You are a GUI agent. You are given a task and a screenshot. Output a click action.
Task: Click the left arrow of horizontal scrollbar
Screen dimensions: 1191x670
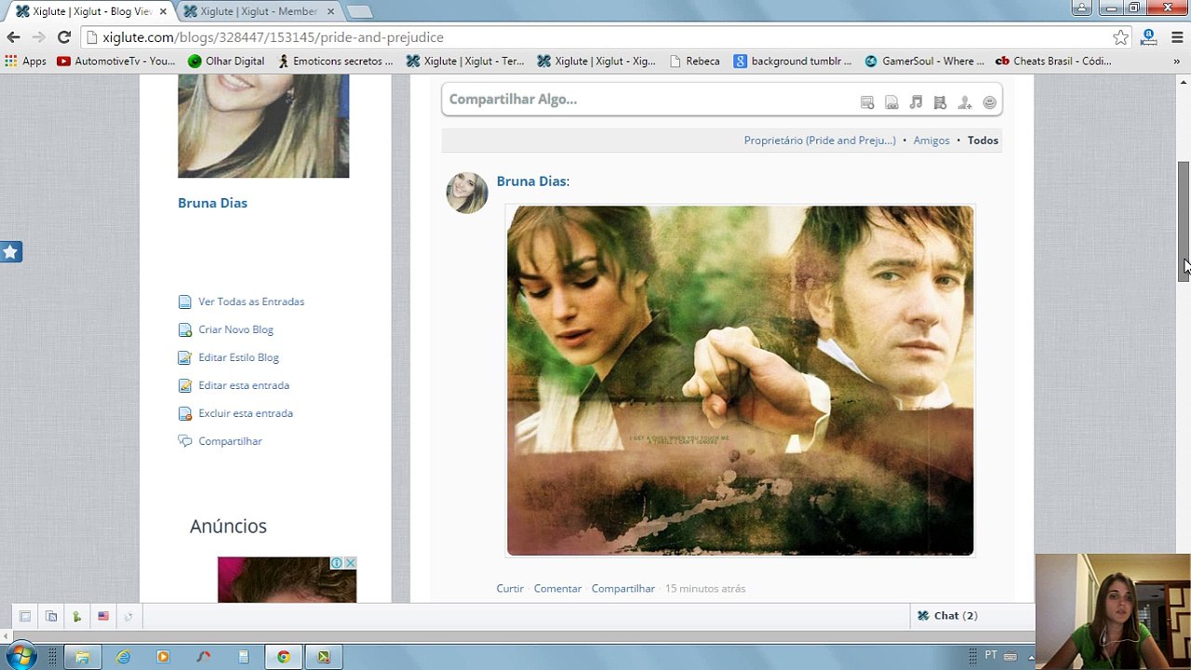point(6,636)
